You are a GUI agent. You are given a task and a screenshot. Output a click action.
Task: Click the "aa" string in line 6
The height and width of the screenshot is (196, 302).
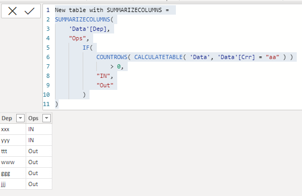point(272,57)
